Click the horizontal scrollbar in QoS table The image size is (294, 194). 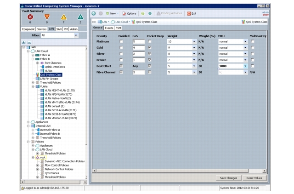tap(172, 171)
